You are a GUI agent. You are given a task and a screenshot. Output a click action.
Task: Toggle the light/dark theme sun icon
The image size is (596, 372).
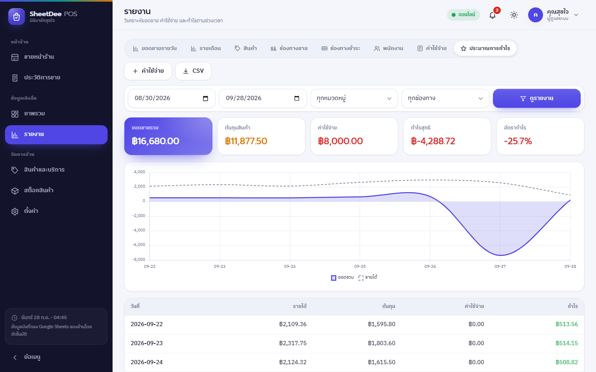coord(514,15)
